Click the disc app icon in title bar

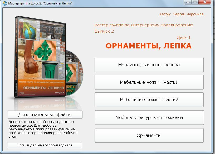[x=5, y=3]
